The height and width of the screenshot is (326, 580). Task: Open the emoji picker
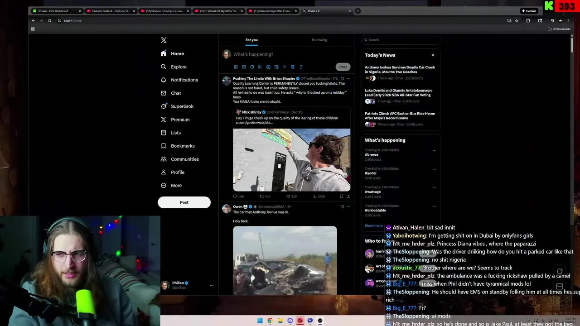268,67
